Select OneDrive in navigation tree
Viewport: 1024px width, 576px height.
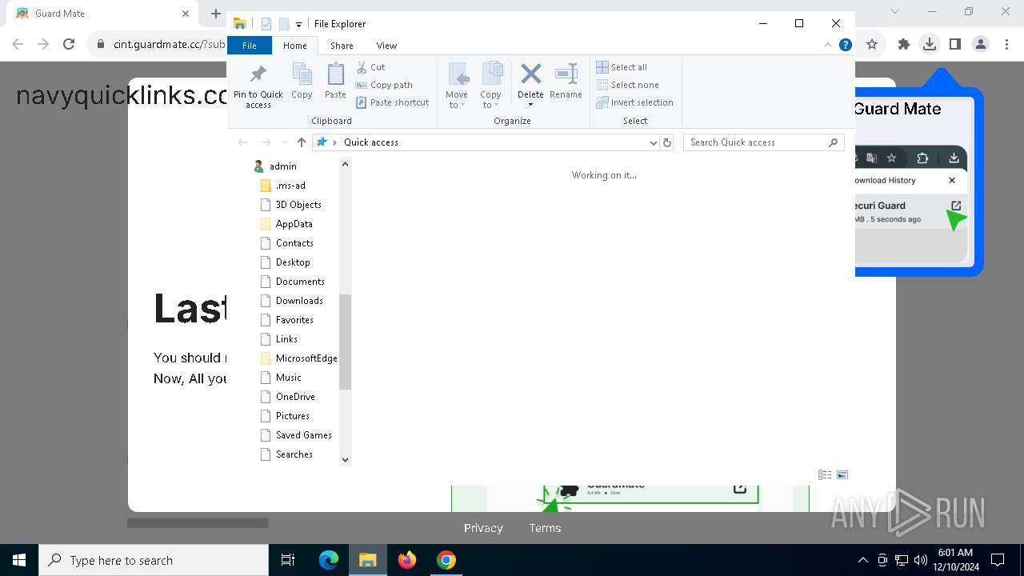click(295, 397)
